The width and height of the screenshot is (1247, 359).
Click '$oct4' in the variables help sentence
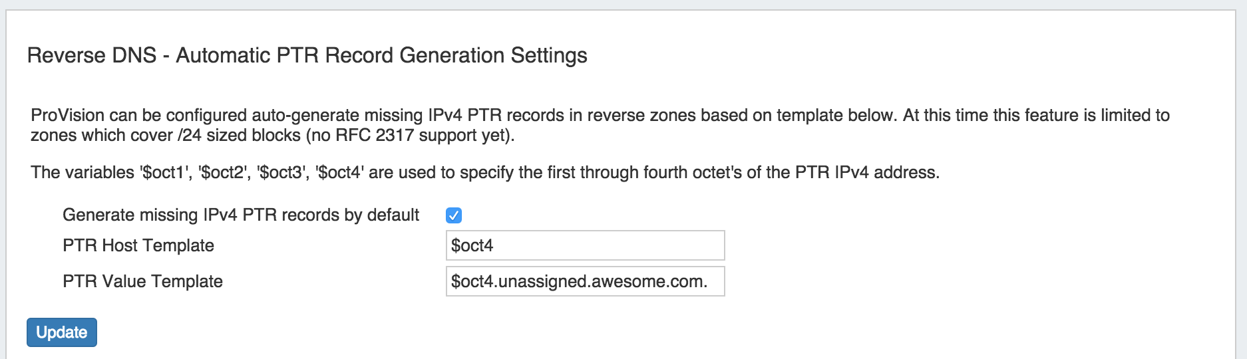click(x=340, y=173)
